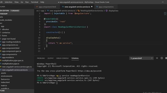Open the Terminal menu
This screenshot has width=167, height=93.
point(34,2)
